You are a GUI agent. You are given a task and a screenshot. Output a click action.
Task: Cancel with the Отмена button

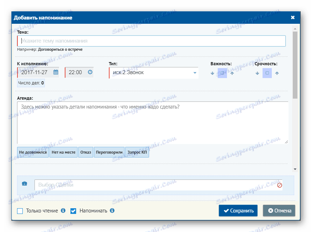(279, 211)
